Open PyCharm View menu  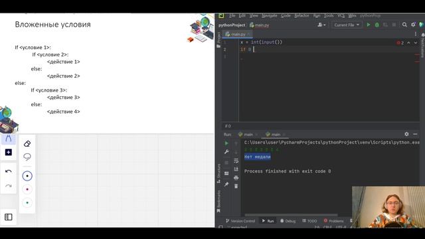click(254, 16)
